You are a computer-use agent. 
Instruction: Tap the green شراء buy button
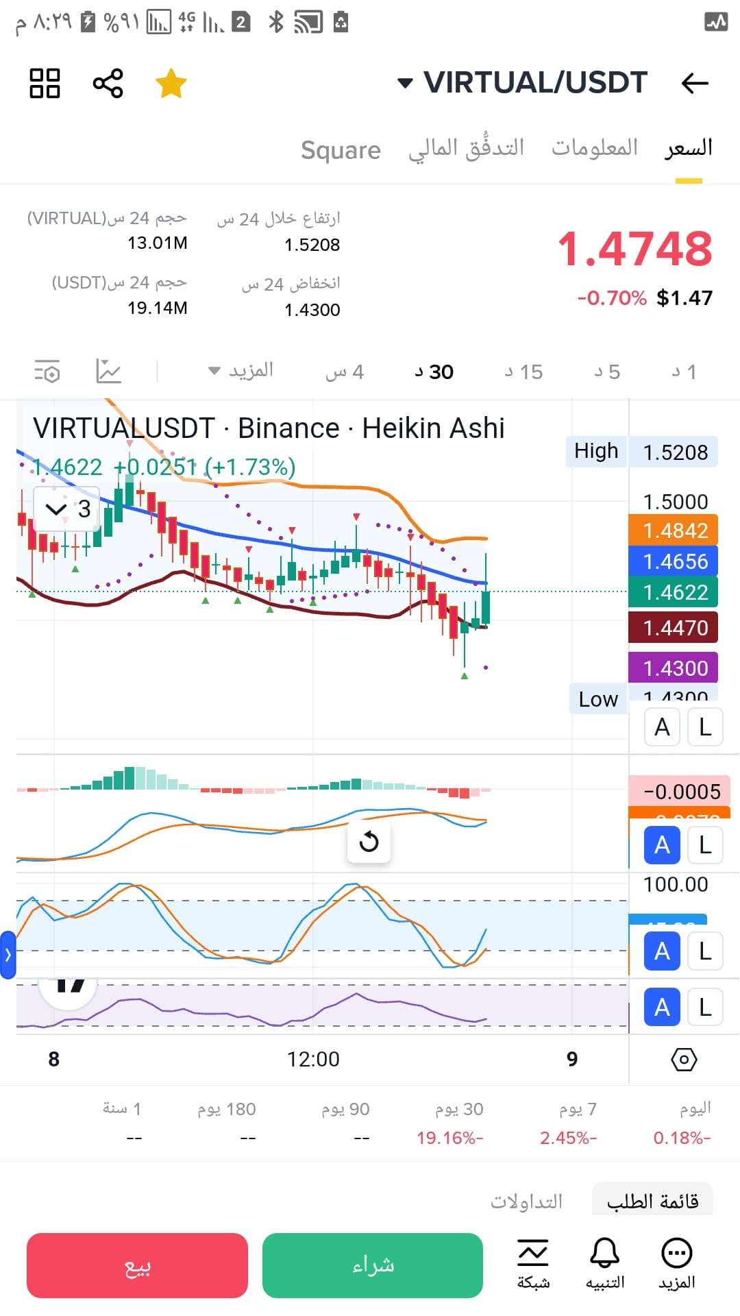(x=373, y=1265)
